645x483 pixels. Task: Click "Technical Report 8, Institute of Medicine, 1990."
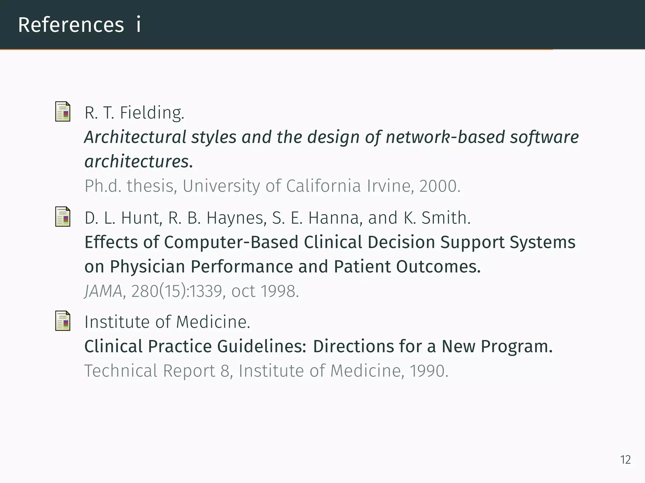pos(266,371)
